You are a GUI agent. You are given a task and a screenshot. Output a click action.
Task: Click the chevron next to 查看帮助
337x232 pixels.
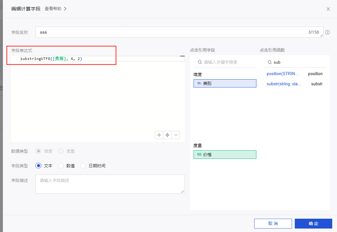click(x=65, y=9)
